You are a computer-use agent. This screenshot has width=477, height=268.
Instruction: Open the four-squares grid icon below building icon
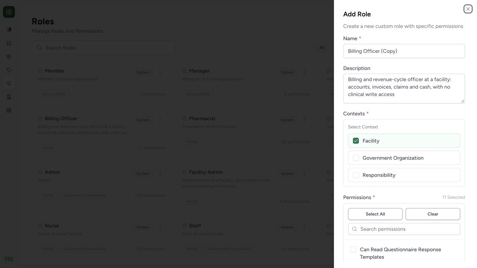coord(9,110)
